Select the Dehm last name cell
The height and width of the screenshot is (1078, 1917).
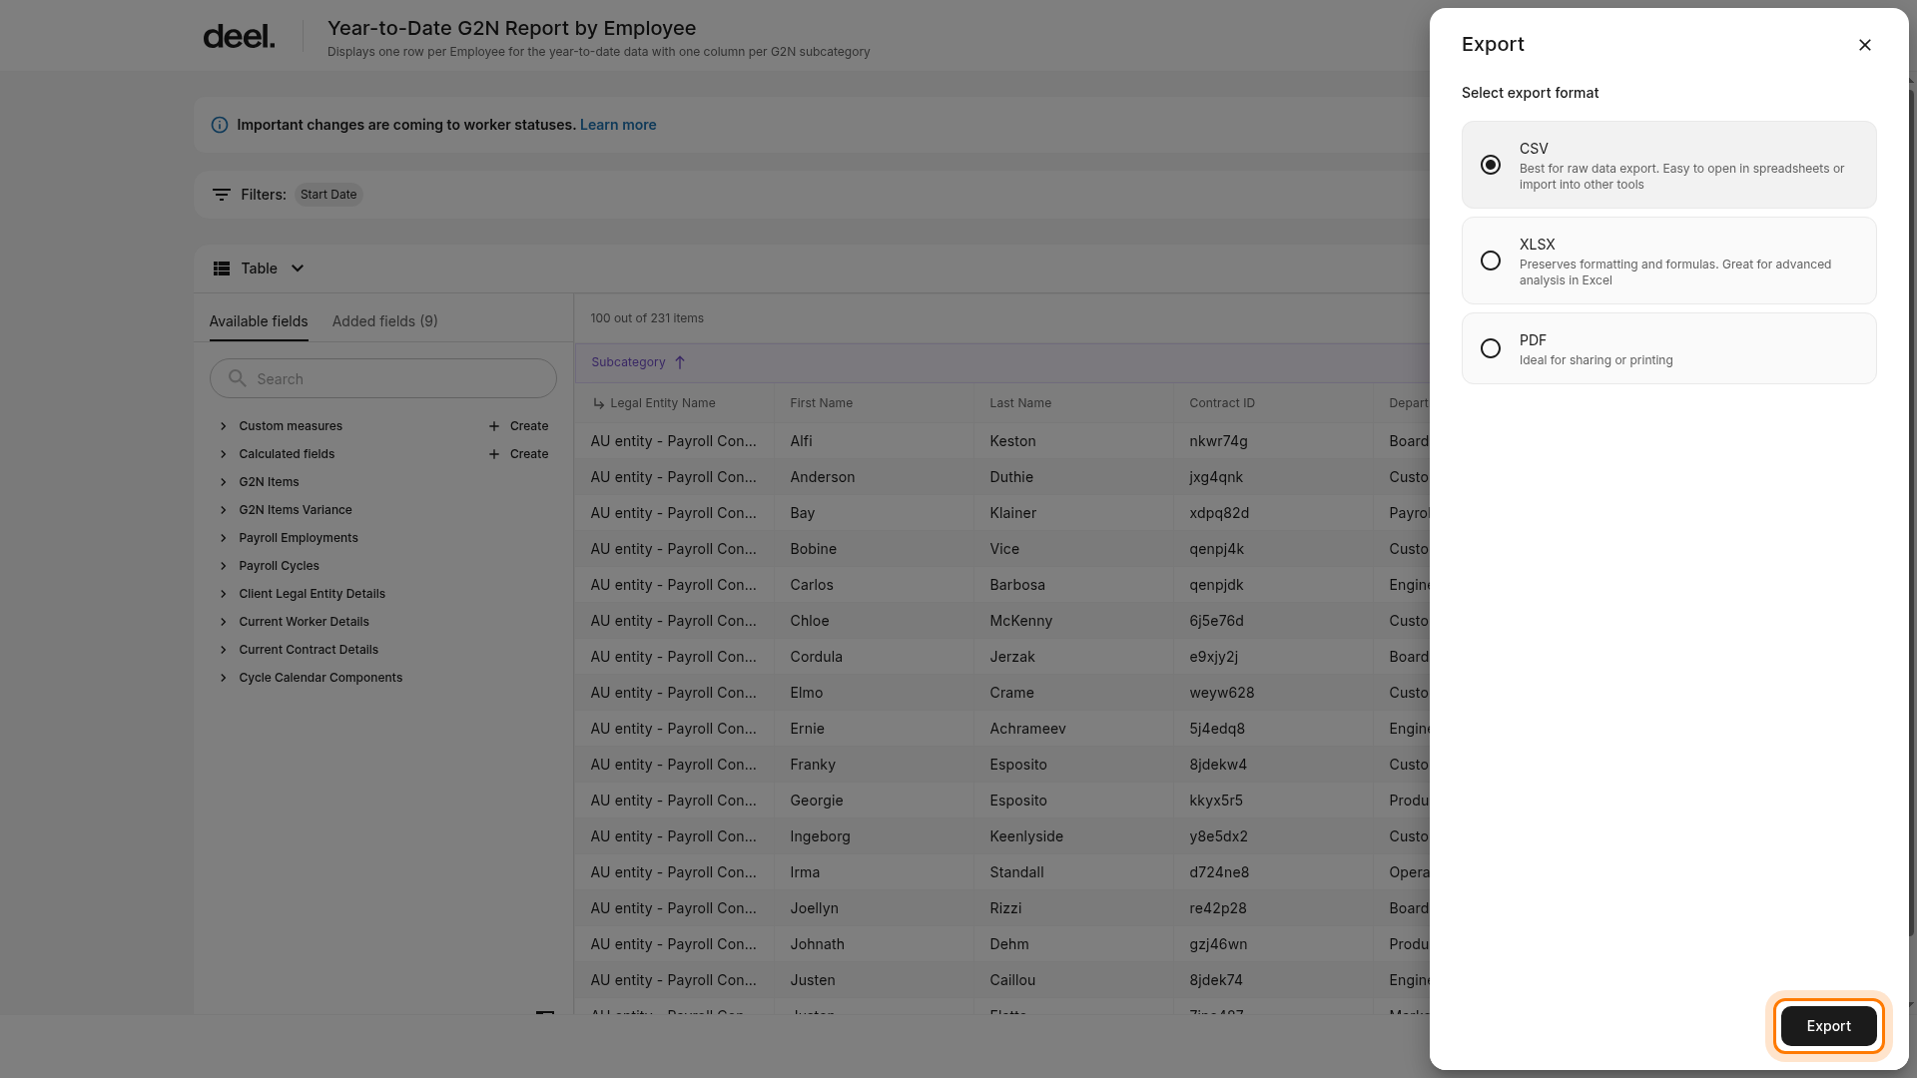point(1073,944)
